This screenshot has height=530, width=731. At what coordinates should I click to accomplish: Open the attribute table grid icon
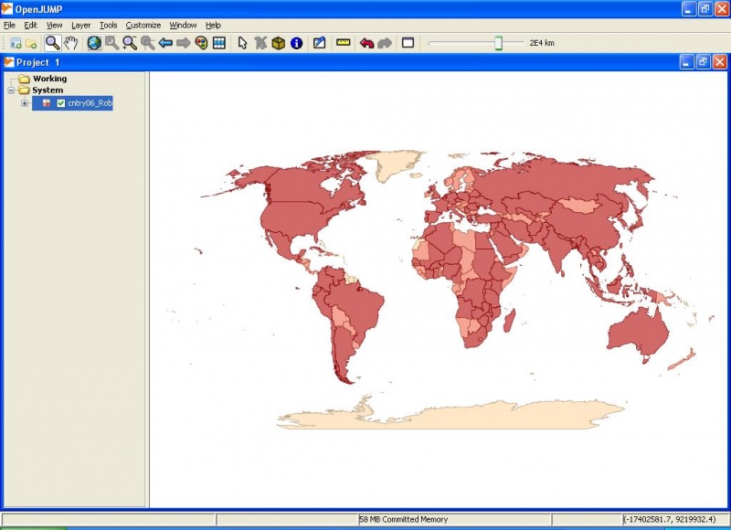[219, 43]
